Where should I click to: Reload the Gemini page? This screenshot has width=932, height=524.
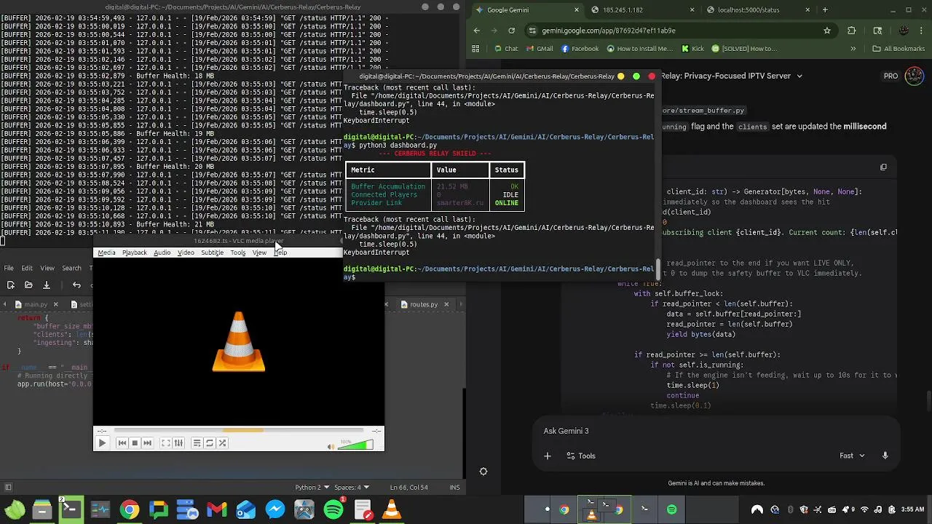tap(511, 31)
